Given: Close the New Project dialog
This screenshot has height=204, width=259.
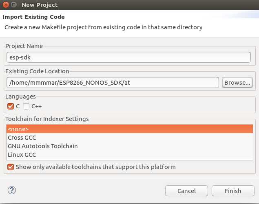Looking at the screenshot, I should coord(6,4).
